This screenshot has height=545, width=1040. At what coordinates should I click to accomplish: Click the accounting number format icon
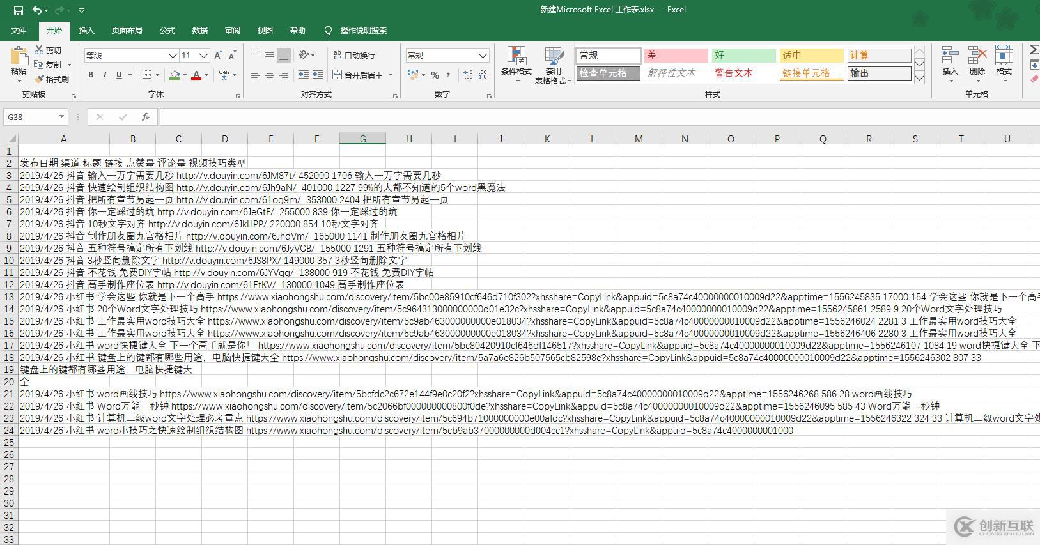click(x=413, y=75)
